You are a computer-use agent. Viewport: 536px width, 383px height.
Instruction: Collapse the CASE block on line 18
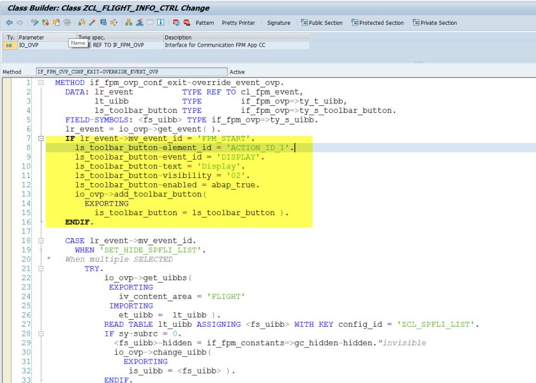[41, 241]
